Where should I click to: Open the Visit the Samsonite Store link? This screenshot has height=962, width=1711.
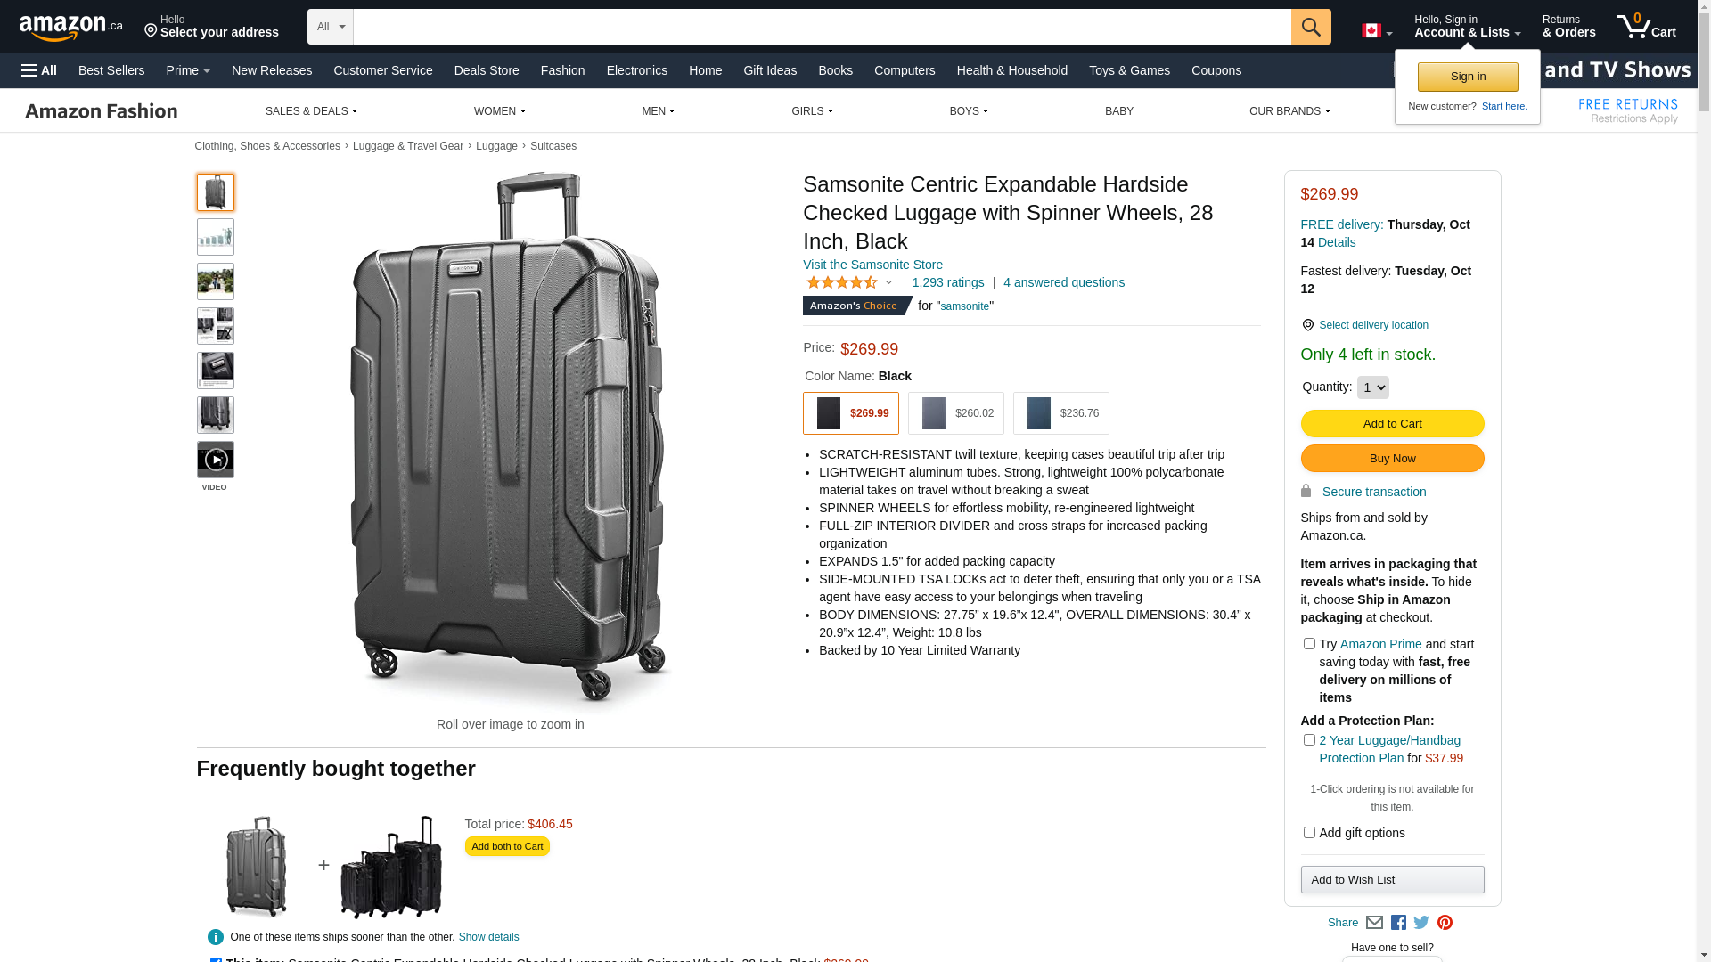point(872,265)
